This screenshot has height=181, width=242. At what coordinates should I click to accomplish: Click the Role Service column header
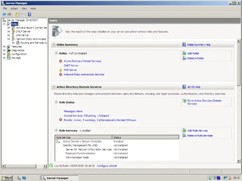(84, 137)
